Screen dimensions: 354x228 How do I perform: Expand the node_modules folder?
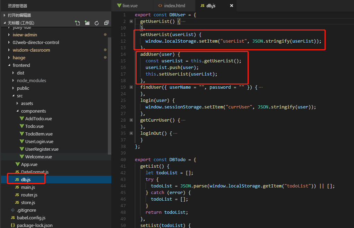(31, 80)
